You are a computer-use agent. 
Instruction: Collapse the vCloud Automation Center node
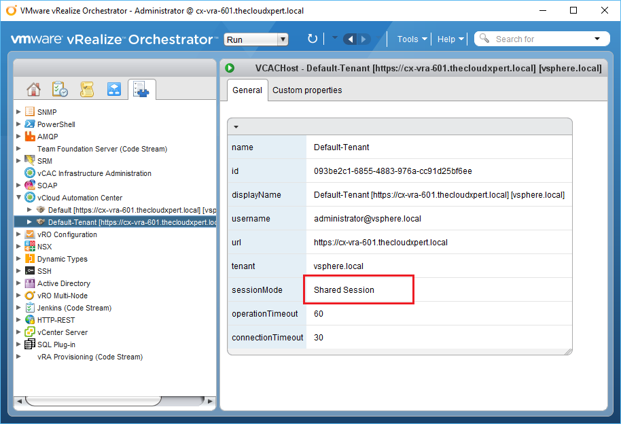[18, 198]
